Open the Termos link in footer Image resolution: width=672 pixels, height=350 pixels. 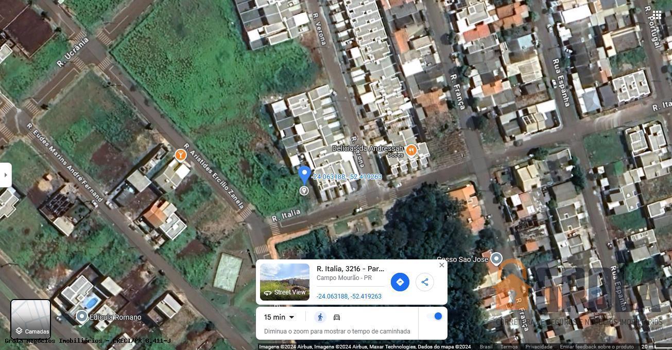(509, 347)
